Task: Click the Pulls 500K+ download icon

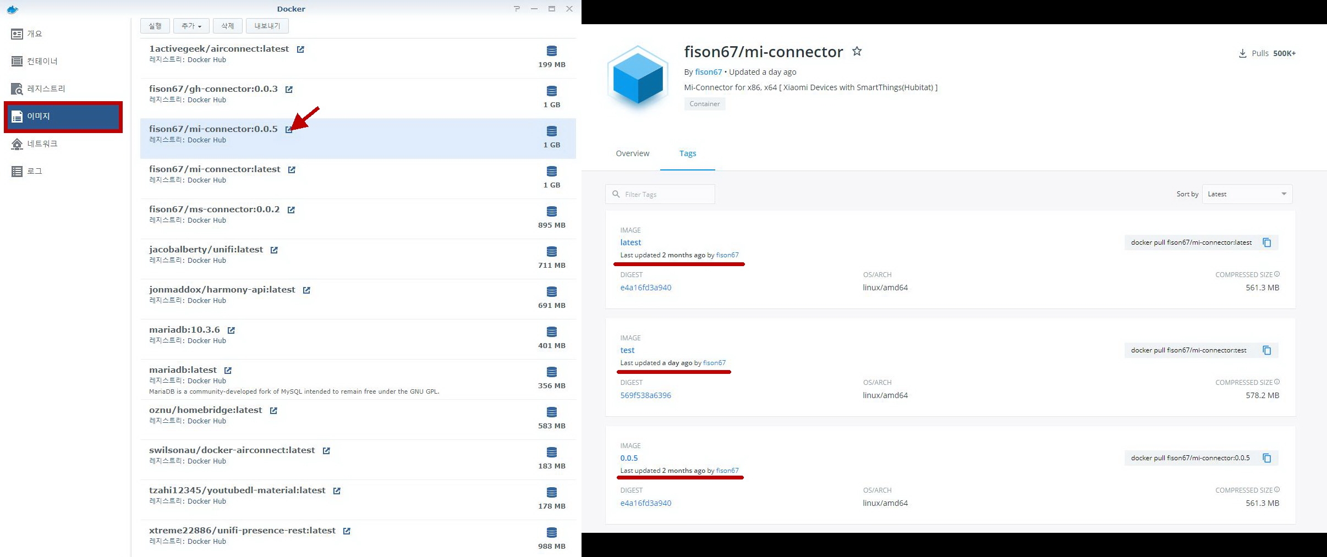Action: 1242,53
